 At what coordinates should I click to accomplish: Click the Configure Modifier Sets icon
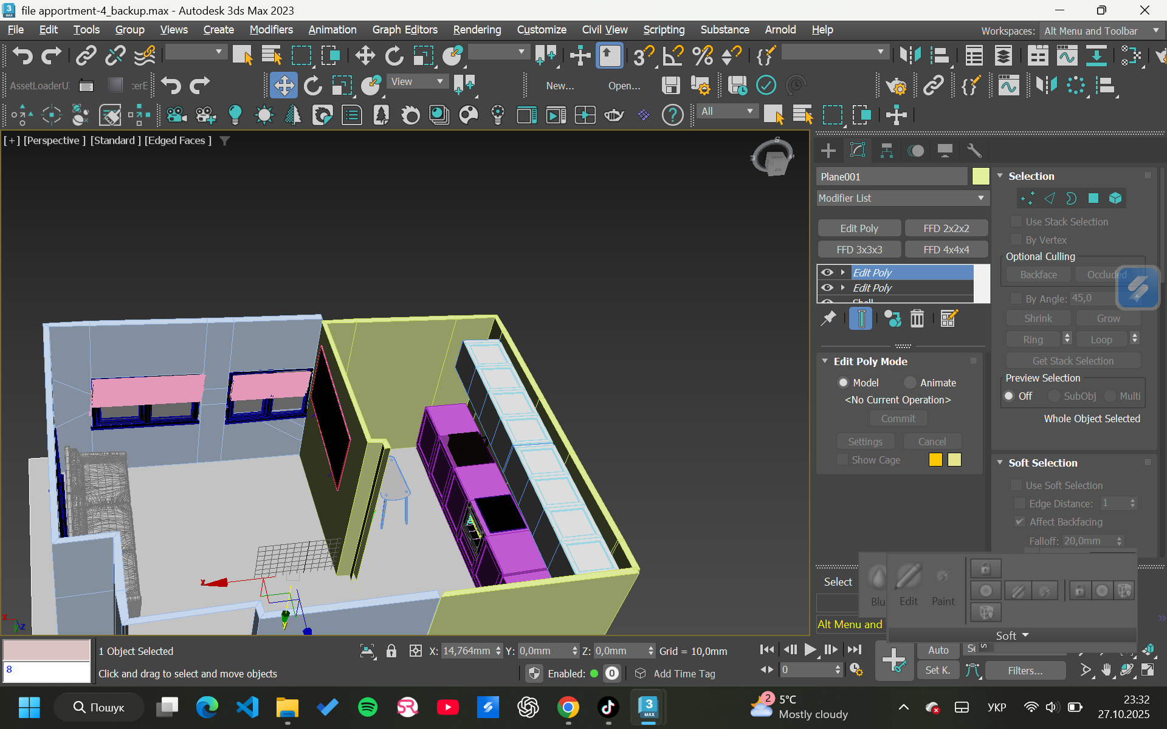(948, 318)
